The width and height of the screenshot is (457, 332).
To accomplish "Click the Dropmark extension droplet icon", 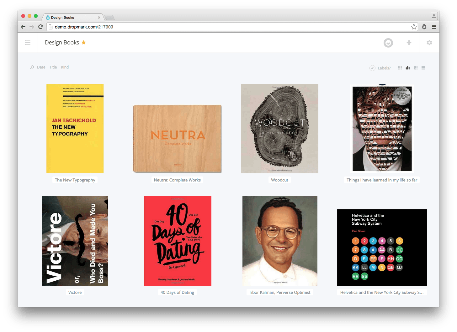I will 424,27.
